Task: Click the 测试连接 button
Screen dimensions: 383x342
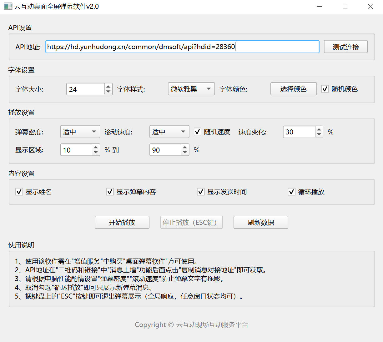Action: [345, 47]
